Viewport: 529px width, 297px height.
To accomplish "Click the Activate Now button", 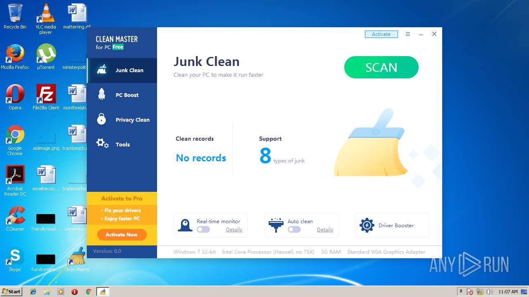I will pyautogui.click(x=122, y=235).
